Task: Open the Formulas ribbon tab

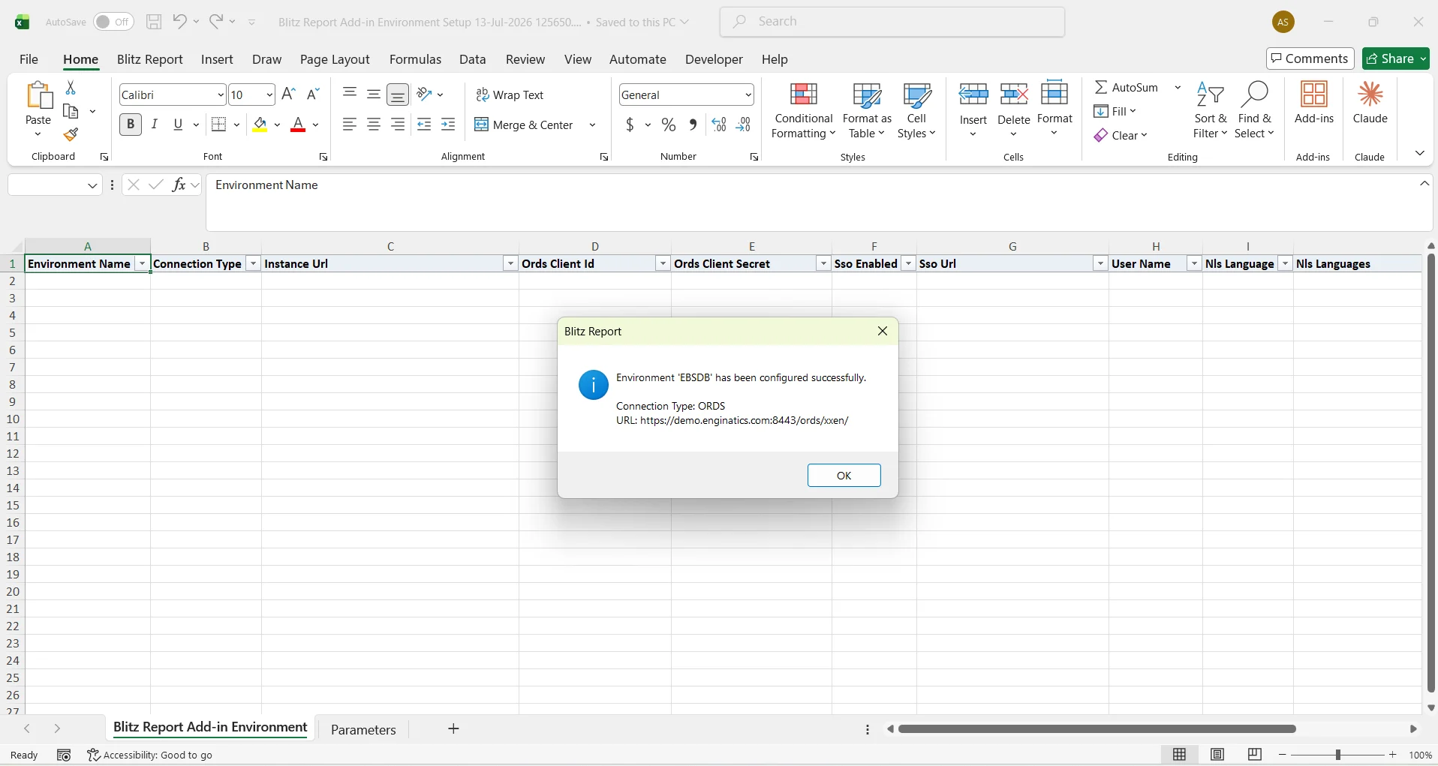Action: pyautogui.click(x=415, y=59)
